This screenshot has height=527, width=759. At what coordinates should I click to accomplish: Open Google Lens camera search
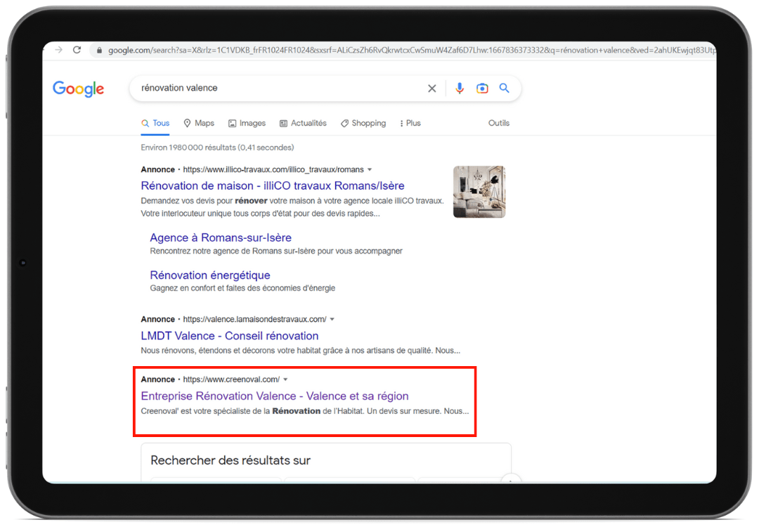click(x=482, y=88)
